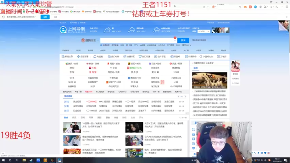The height and width of the screenshot is (163, 290).
Task: Open 电视剧 category icon
Action: [x=98, y=57]
